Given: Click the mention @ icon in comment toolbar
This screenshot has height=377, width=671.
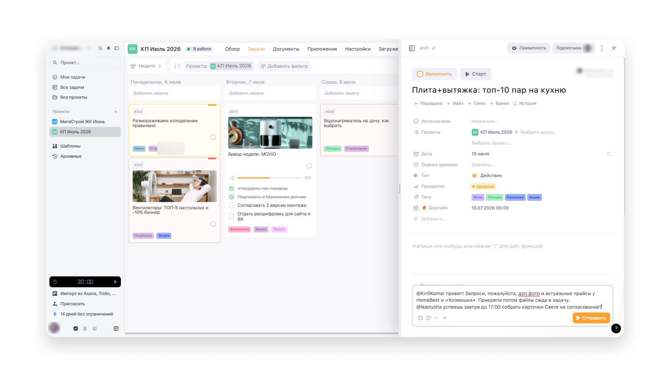Looking at the screenshot, I should [428, 318].
